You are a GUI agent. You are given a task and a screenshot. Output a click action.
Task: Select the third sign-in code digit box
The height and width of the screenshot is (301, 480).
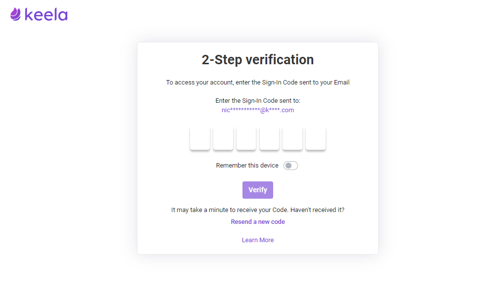246,138
